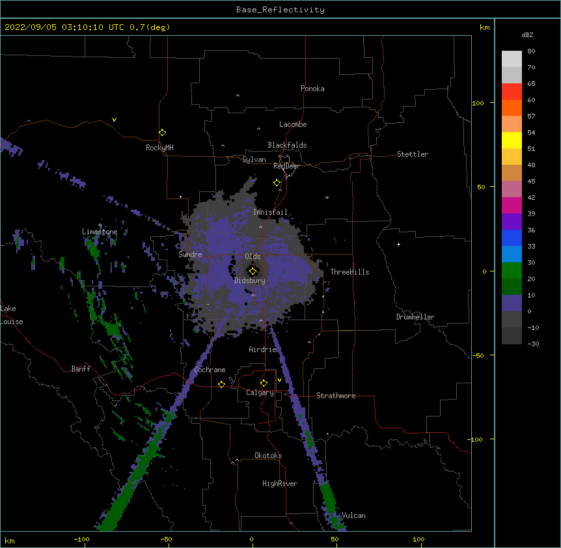Select the darkest gray -30 to -10 dBZ swatch
This screenshot has width=561, height=548.
[x=512, y=336]
